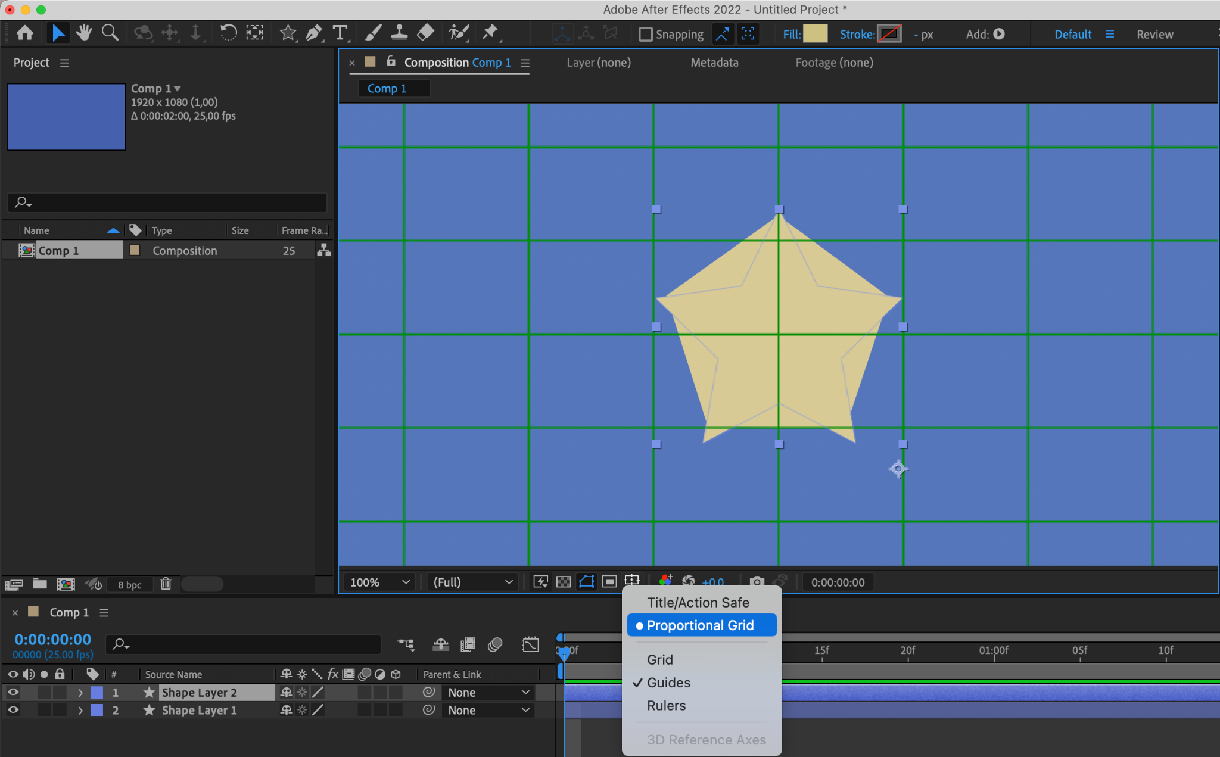The image size is (1220, 757).
Task: Open the (Full) resolution dropdown
Action: [472, 582]
